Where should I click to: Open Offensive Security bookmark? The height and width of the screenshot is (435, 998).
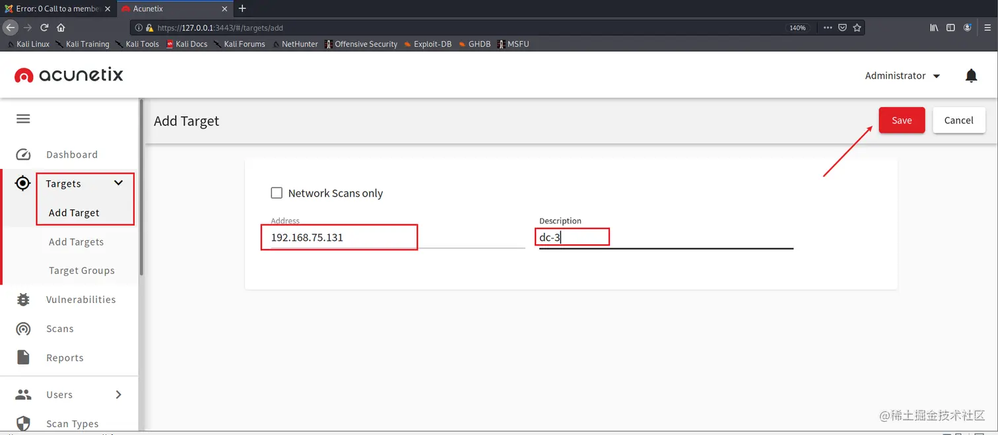(x=361, y=44)
